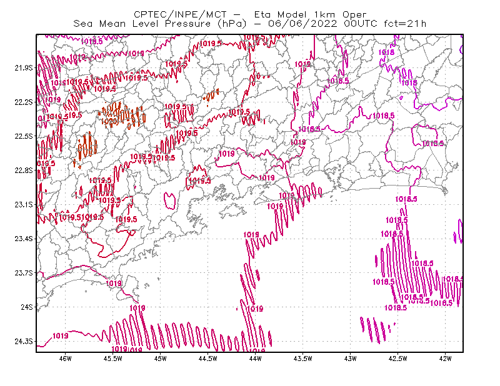Select the 24S latitude axis label
The width and height of the screenshot is (500, 386).
(27, 307)
